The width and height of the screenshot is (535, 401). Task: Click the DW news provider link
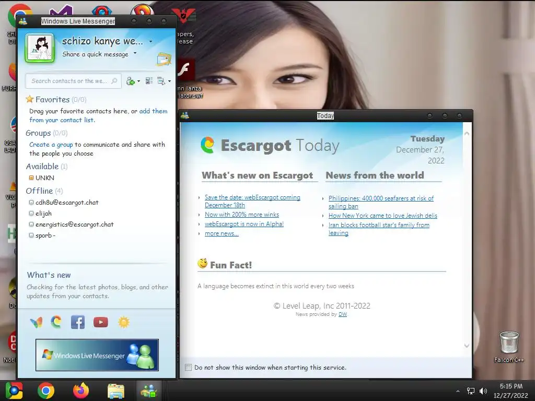(x=343, y=314)
